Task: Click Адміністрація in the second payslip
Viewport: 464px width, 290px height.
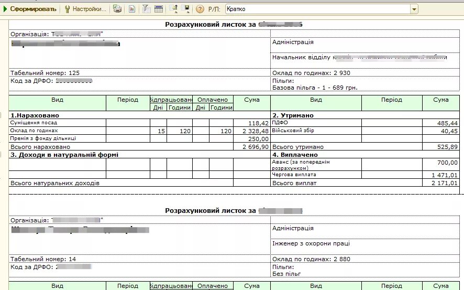Action: [x=293, y=228]
